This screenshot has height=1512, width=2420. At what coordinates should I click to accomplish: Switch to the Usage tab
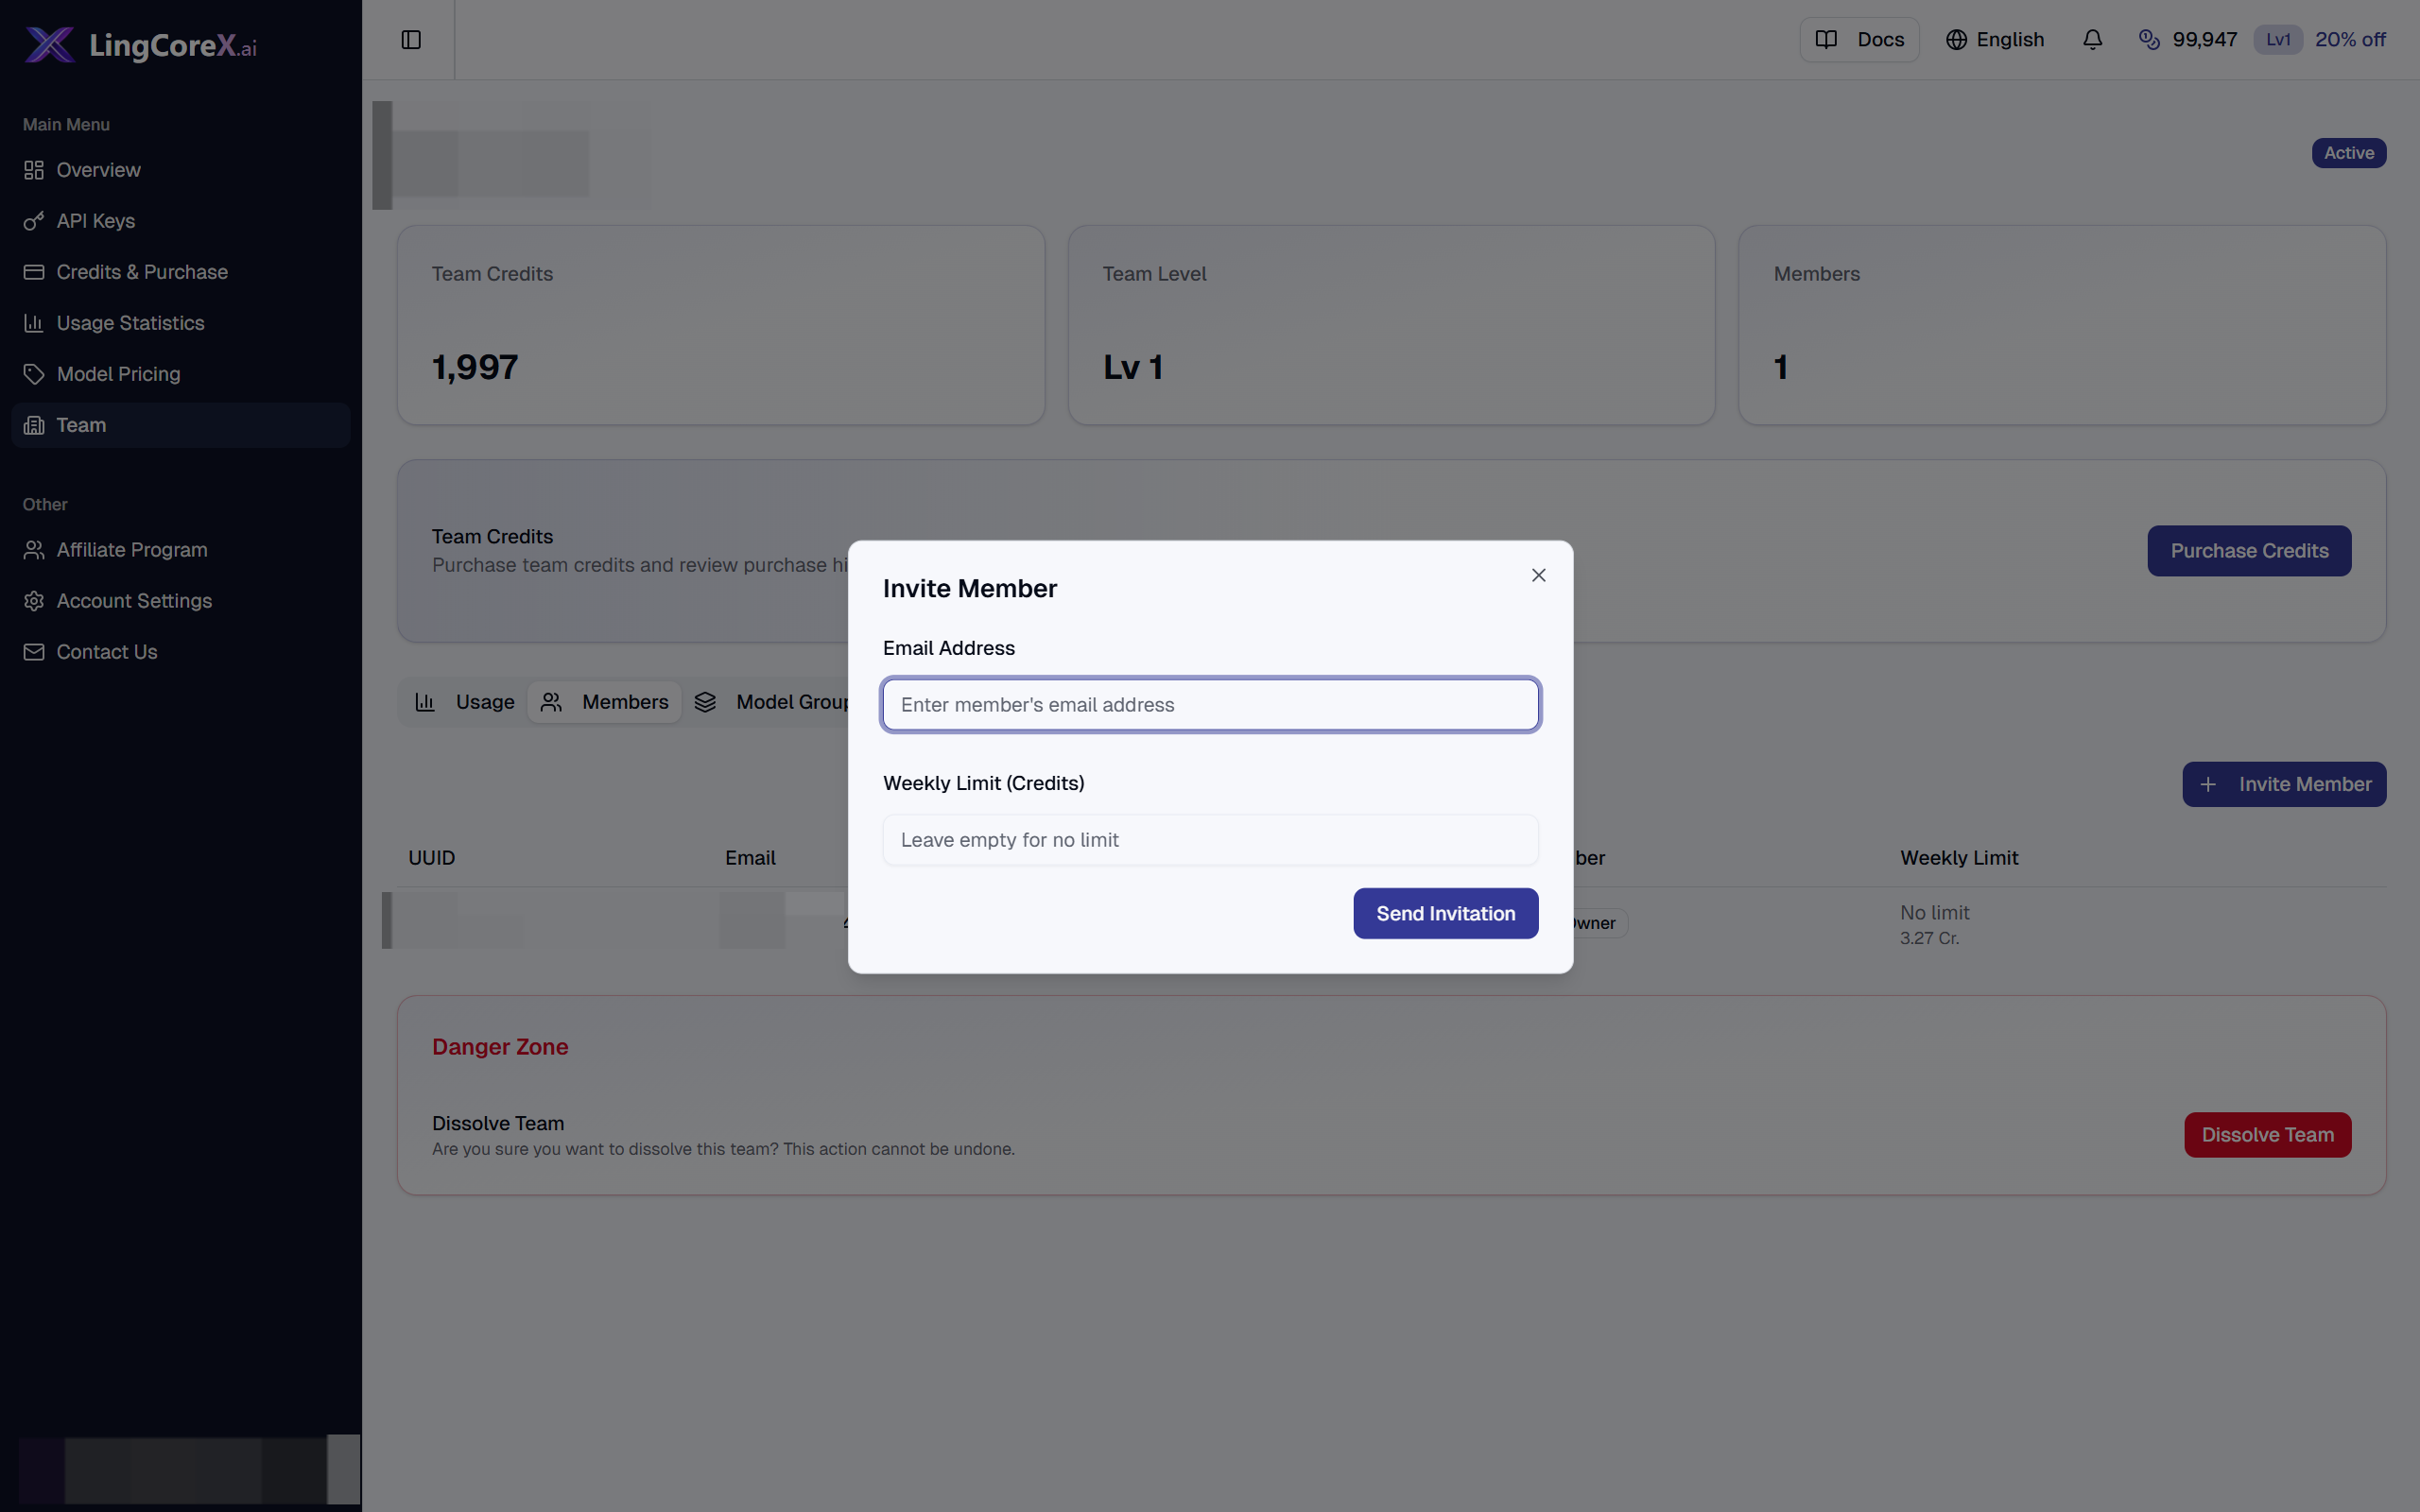tap(465, 702)
